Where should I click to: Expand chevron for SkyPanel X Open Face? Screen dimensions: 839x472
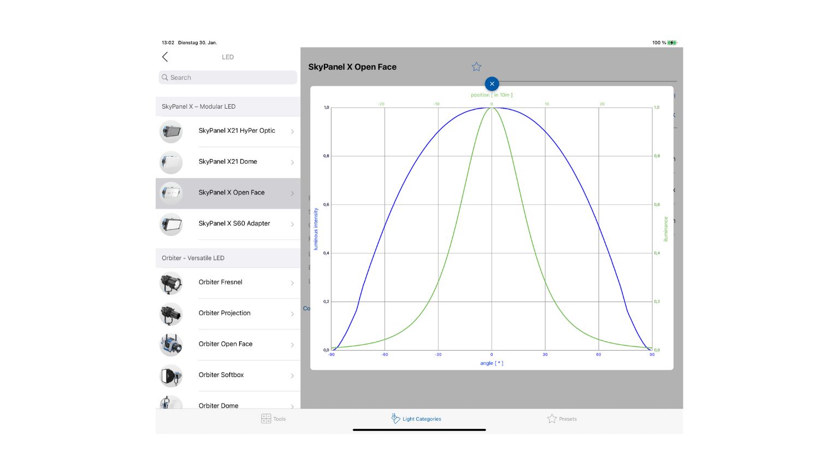point(292,193)
